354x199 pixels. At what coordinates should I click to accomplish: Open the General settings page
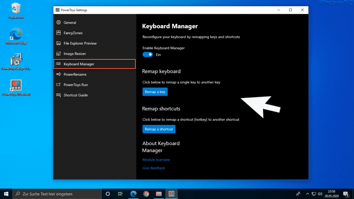[x=95, y=22]
